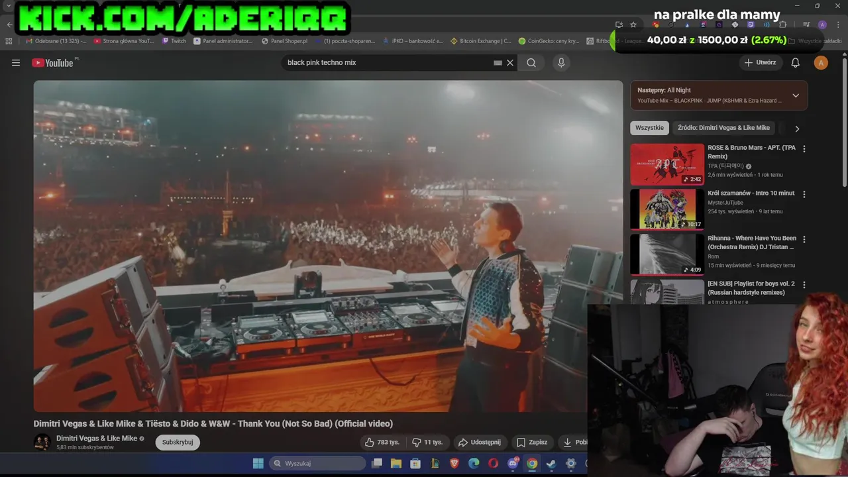Launch Brave browser from the taskbar
The width and height of the screenshot is (848, 477).
point(454,463)
